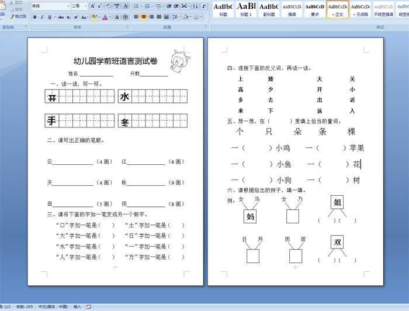This screenshot has height=311, width=409.
Task: Toggle bold formatting
Action: [34, 17]
